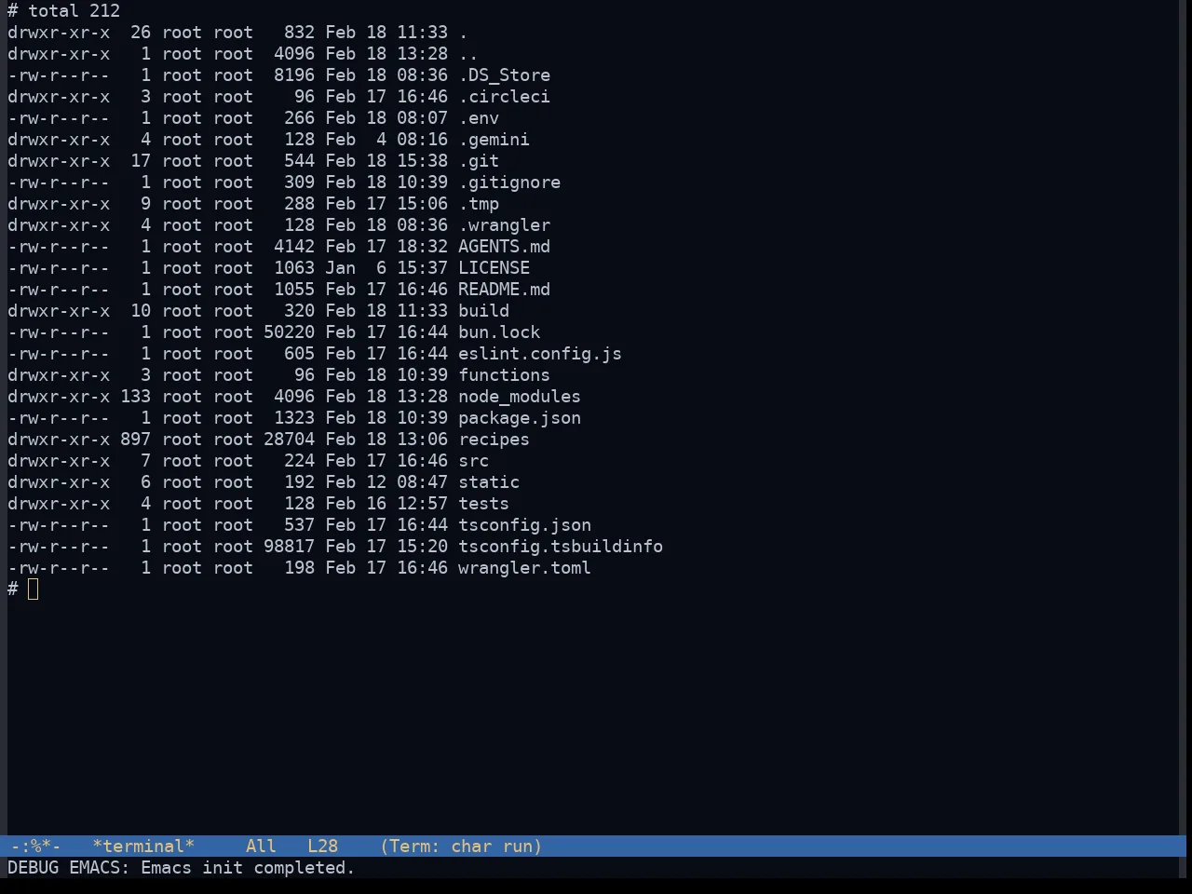The image size is (1192, 894).
Task: Click the recipes directory name
Action: [494, 440]
